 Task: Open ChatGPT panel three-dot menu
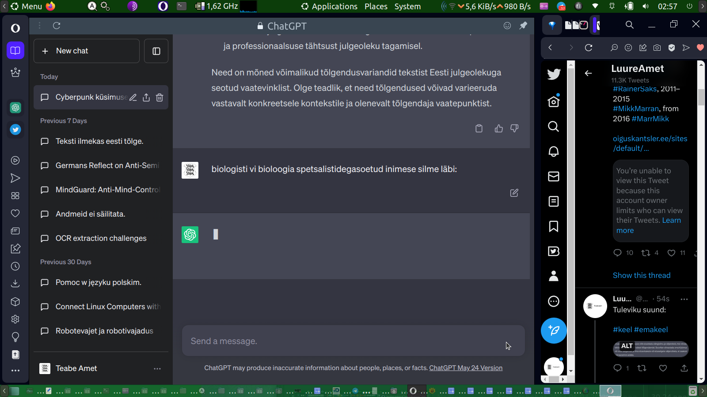click(39, 26)
